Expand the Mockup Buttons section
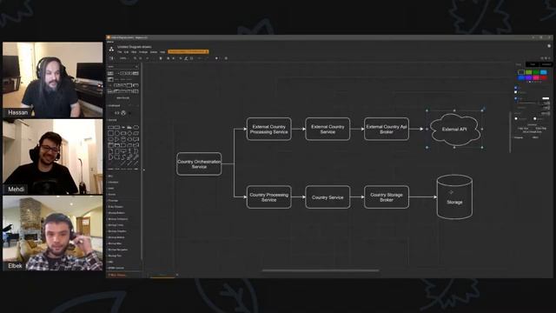 click(x=116, y=212)
